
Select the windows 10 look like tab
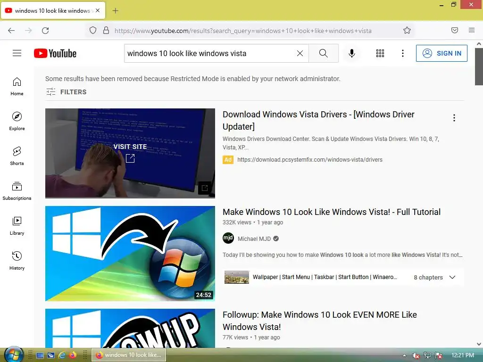tap(53, 10)
